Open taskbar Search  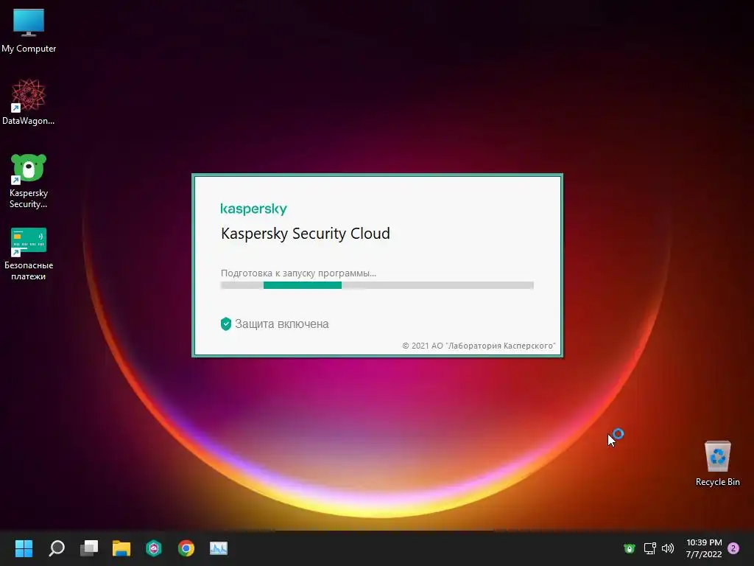pos(56,548)
